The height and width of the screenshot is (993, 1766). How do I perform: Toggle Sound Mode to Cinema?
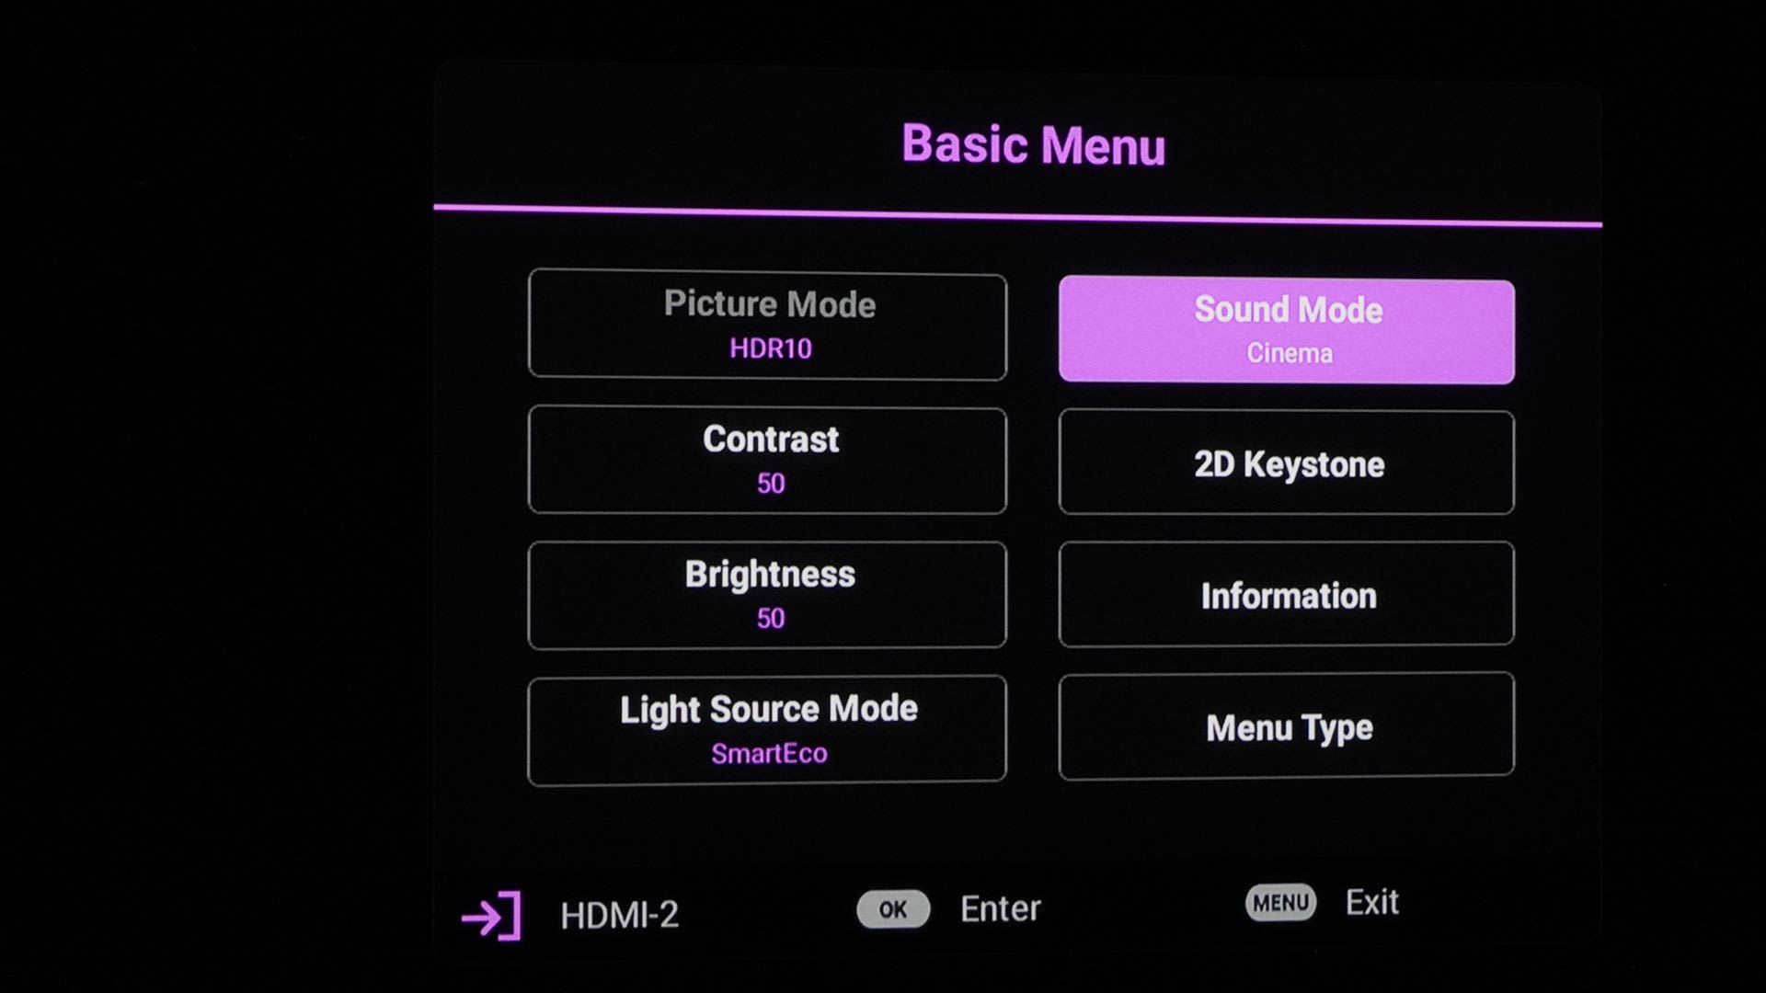pos(1288,328)
